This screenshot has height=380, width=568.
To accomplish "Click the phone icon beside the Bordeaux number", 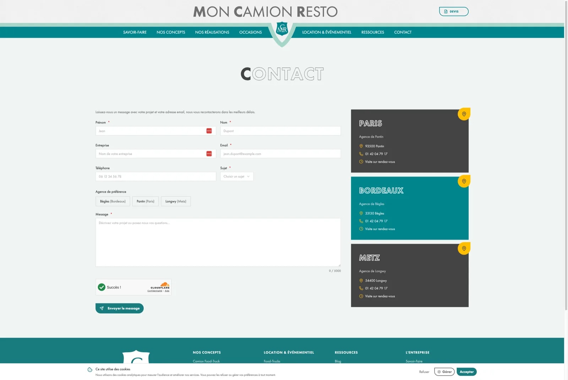I will 361,221.
